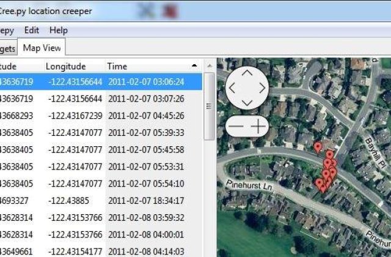The height and width of the screenshot is (257, 391).
Task: Click the Time column header label
Action: (117, 66)
